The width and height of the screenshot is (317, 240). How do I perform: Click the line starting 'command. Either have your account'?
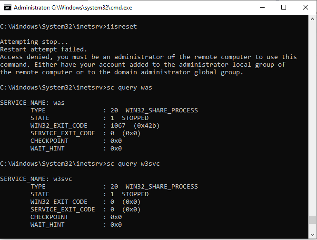click(143, 65)
